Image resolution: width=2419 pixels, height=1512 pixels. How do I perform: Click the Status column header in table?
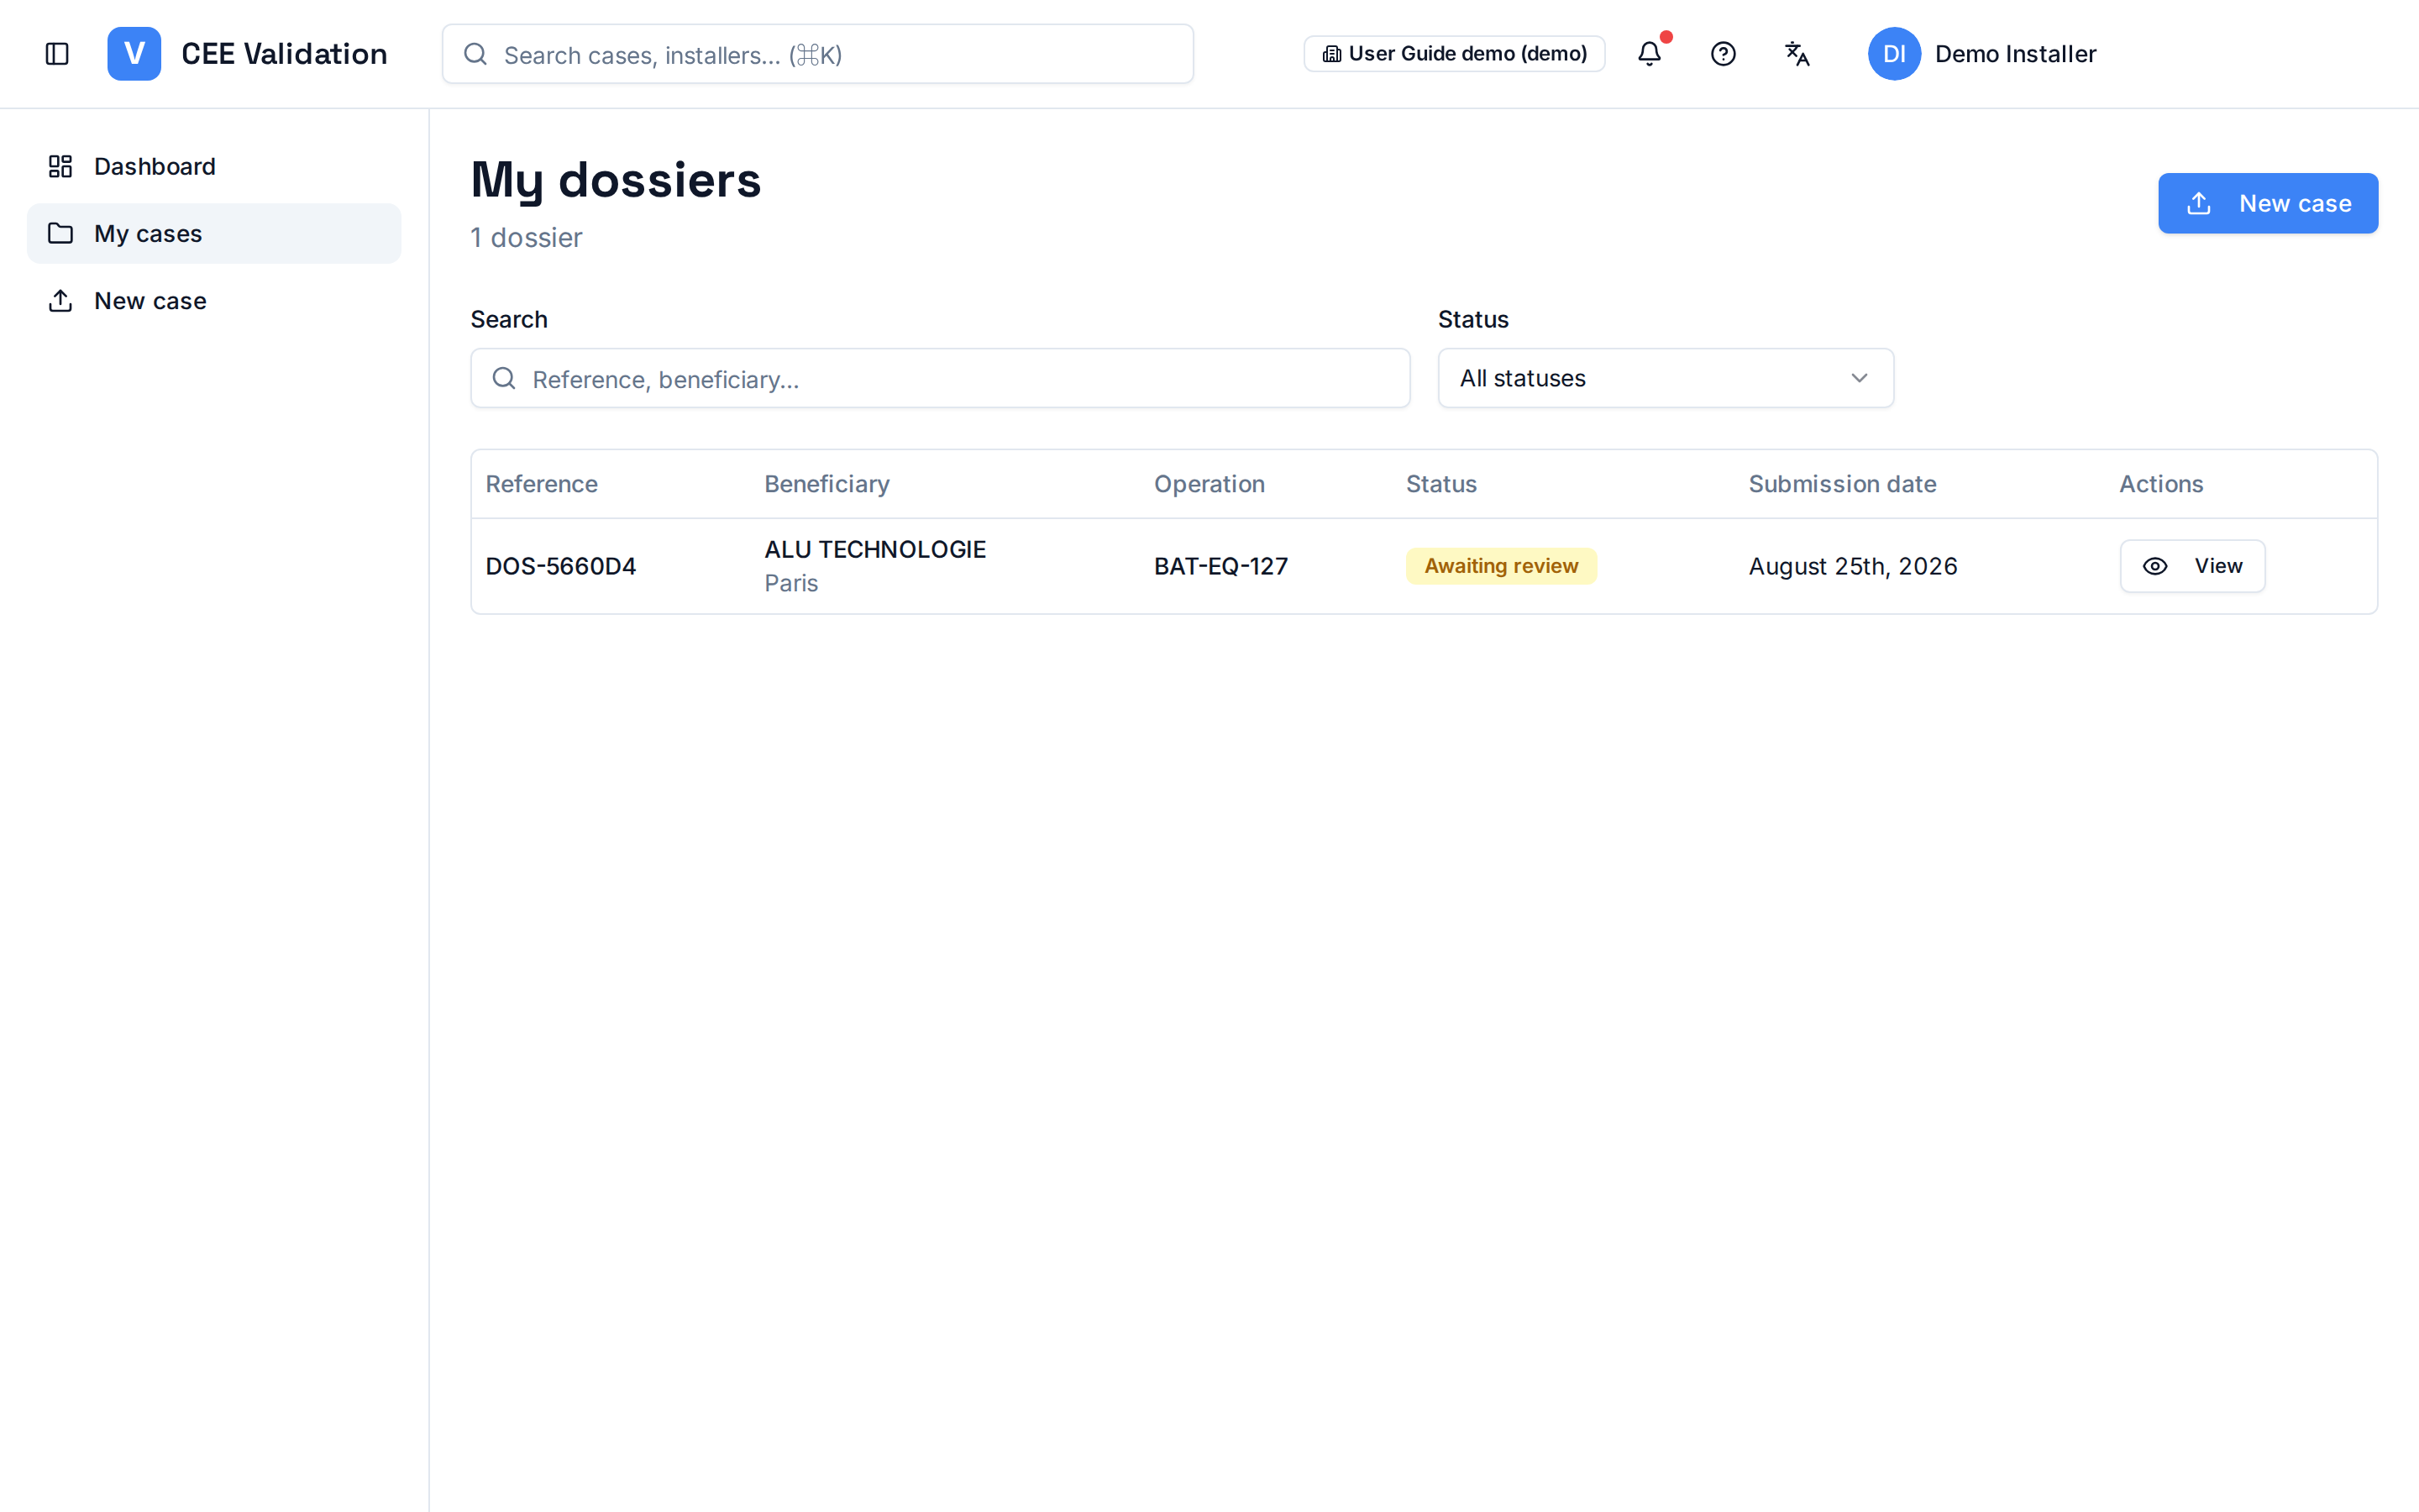(x=1441, y=484)
